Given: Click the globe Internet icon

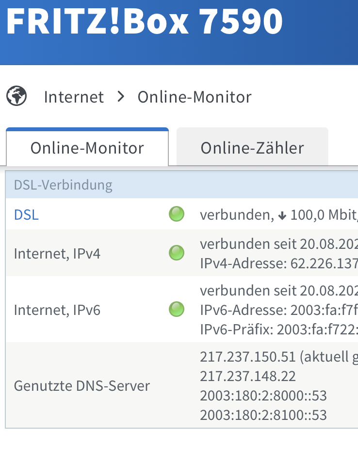Looking at the screenshot, I should (x=16, y=96).
